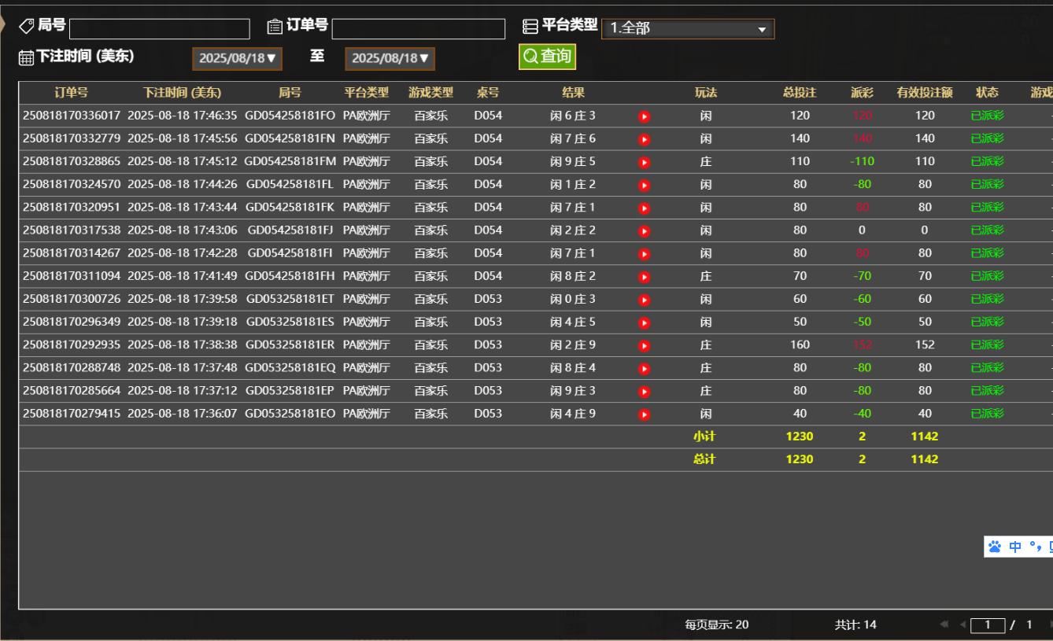Image resolution: width=1053 pixels, height=641 pixels.
Task: Open the end date 2025/08/18 dropdown
Action: coord(390,57)
